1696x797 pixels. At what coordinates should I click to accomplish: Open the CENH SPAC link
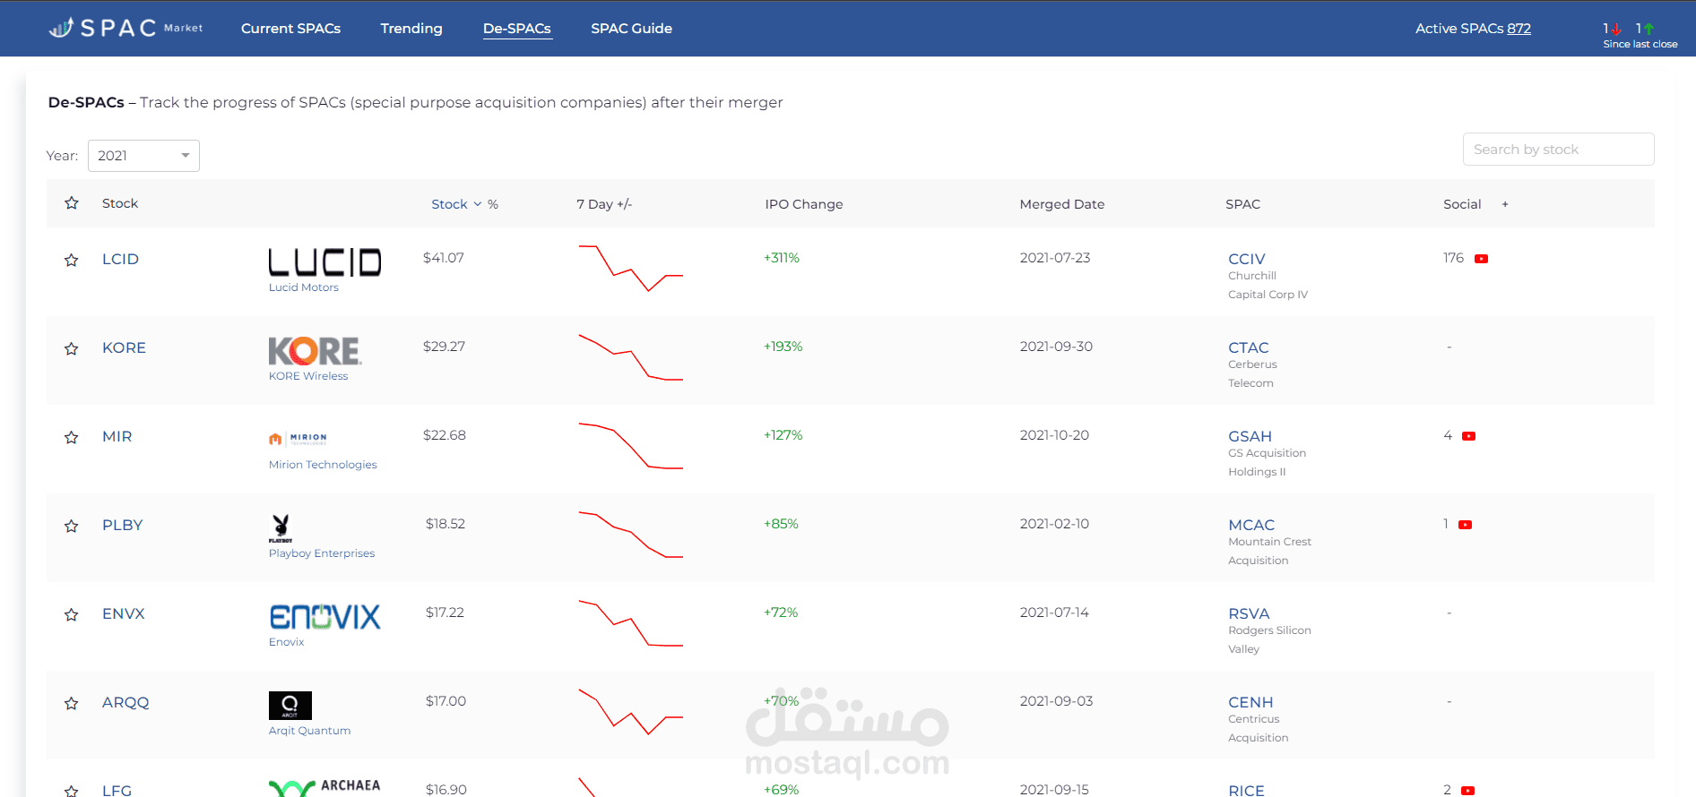(1250, 702)
